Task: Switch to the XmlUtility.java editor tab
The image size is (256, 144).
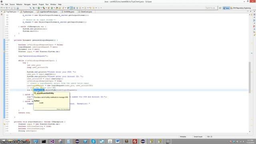Action: 69,12
